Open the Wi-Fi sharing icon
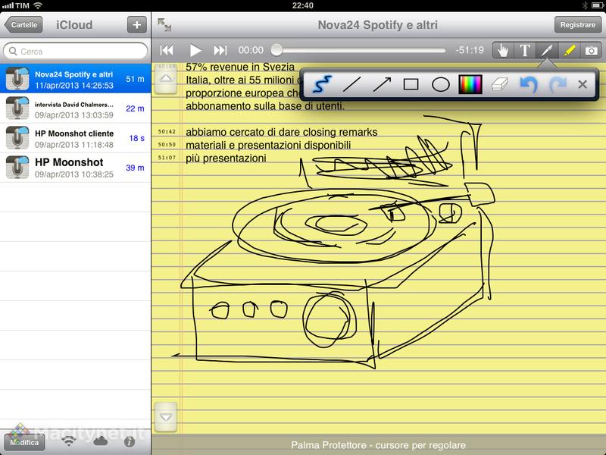Image resolution: width=606 pixels, height=455 pixels. pyautogui.click(x=69, y=441)
